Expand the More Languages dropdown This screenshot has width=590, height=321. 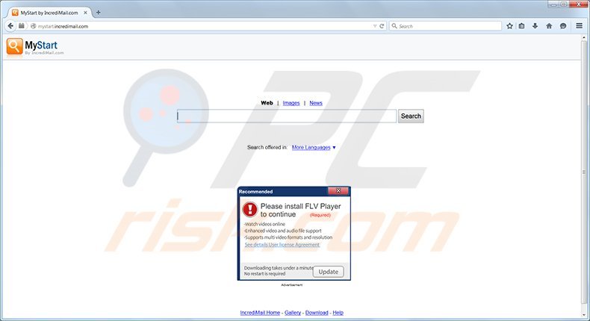314,148
